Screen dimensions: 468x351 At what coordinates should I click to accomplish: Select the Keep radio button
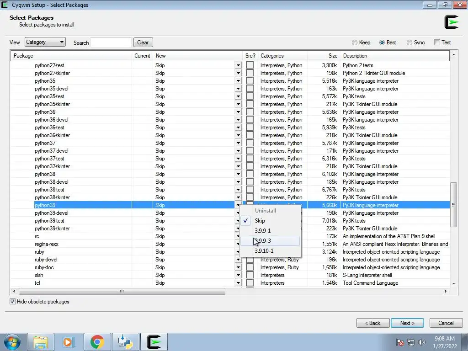tap(355, 43)
